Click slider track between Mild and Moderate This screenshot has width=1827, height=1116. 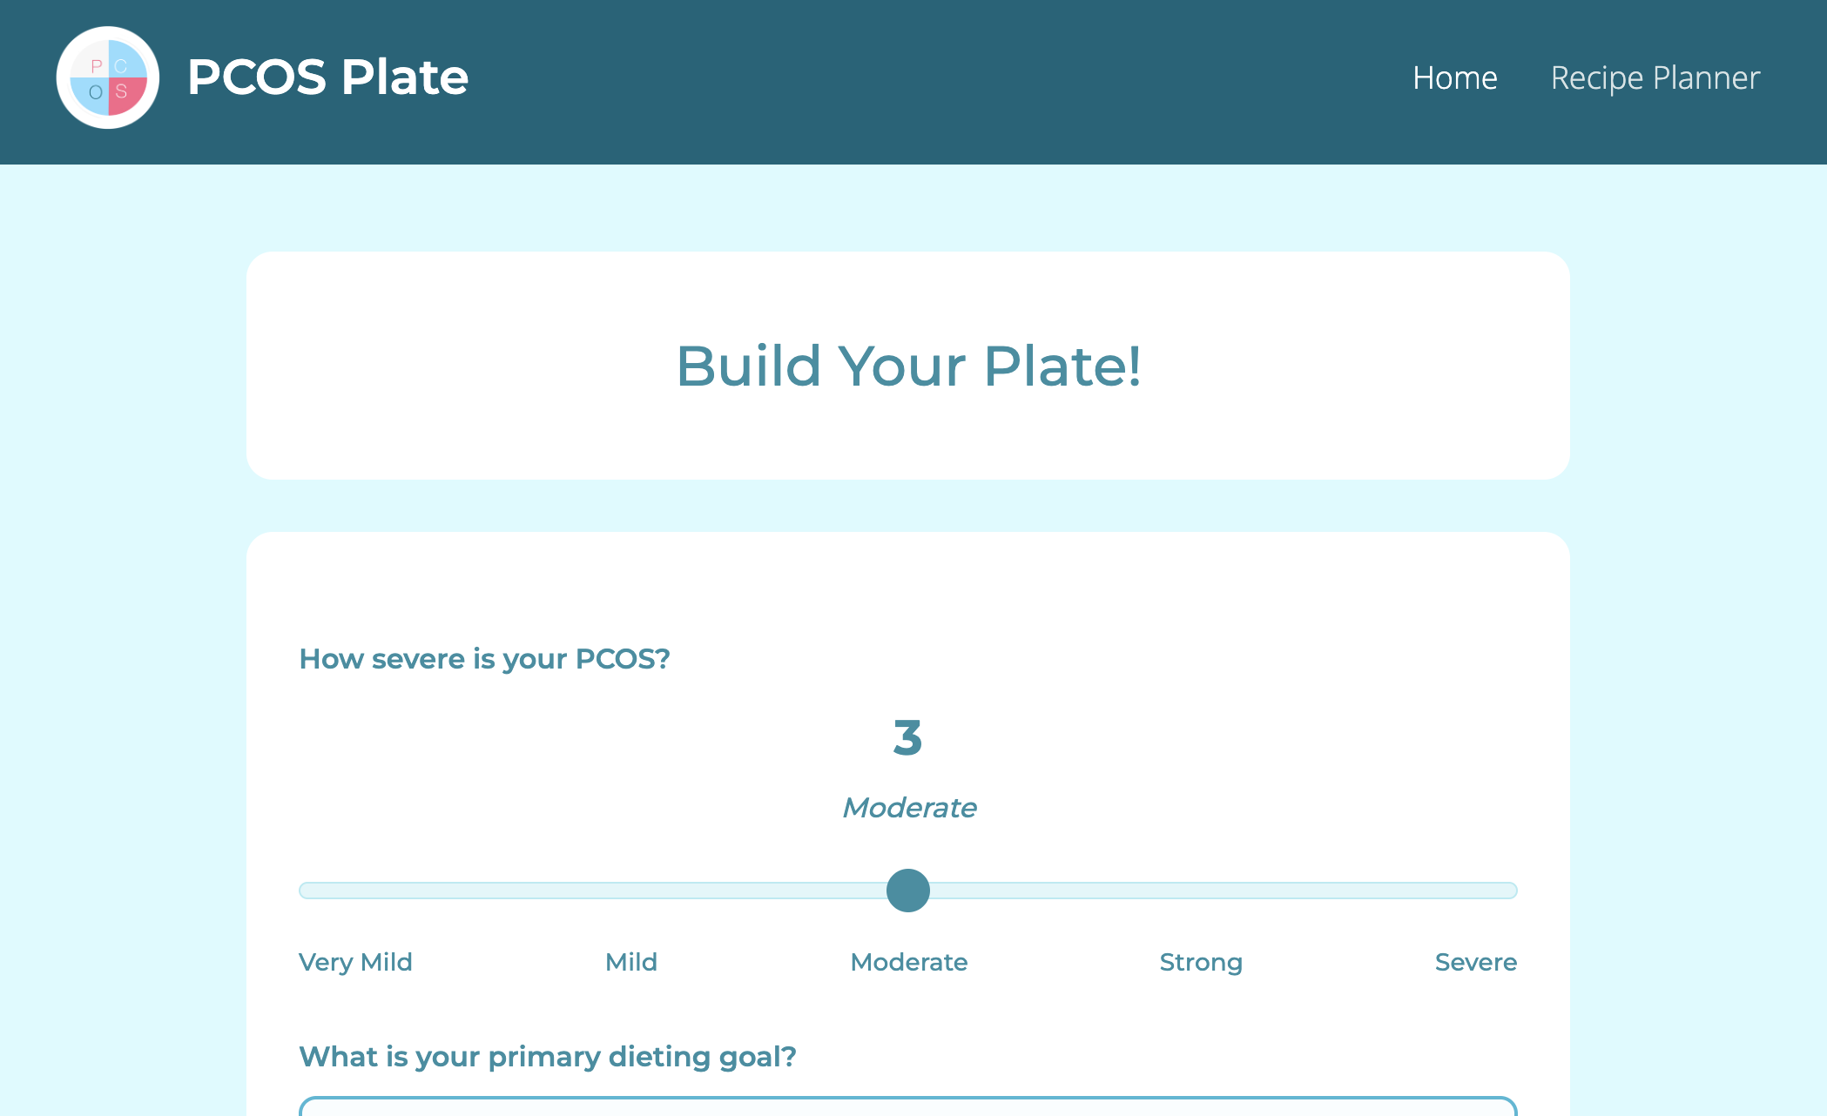pyautogui.click(x=758, y=891)
